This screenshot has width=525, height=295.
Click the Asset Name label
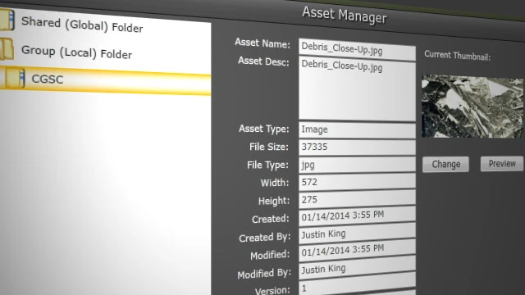coord(262,43)
